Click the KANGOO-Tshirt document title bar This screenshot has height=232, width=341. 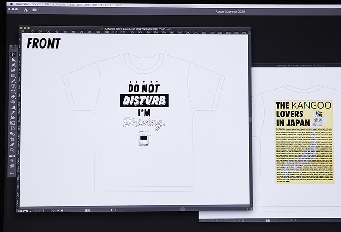[x=136, y=29]
